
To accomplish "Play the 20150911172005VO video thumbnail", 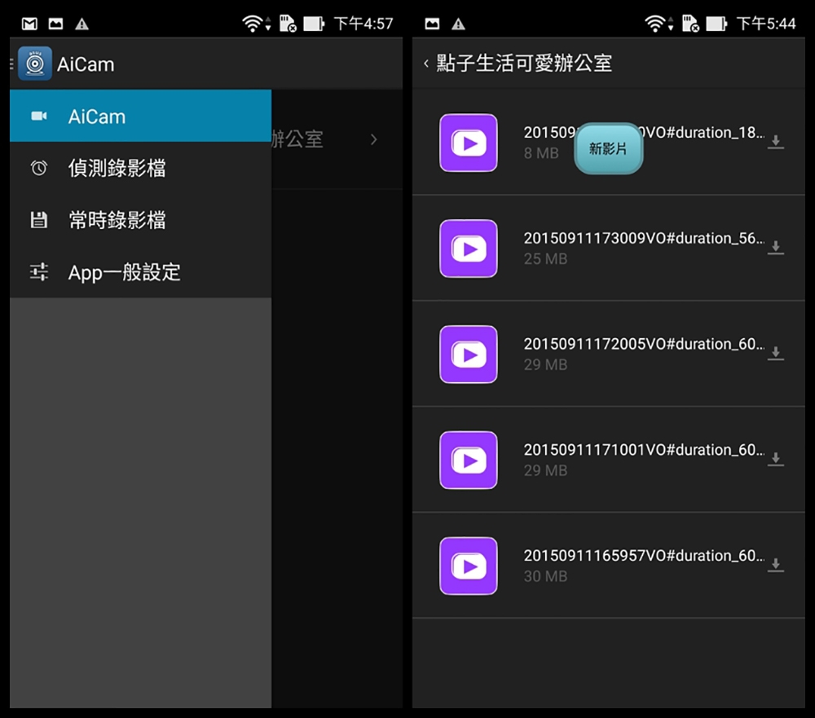I will pyautogui.click(x=469, y=355).
